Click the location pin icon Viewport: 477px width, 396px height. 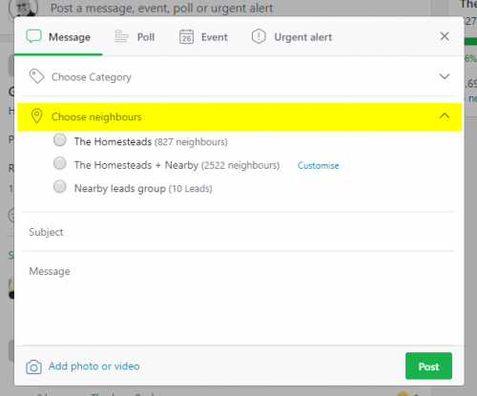tap(36, 116)
